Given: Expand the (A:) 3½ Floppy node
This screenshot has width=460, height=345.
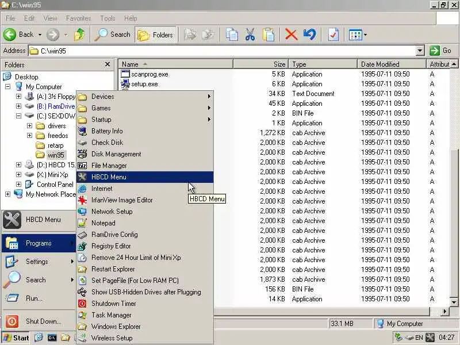Looking at the screenshot, I should [18, 96].
